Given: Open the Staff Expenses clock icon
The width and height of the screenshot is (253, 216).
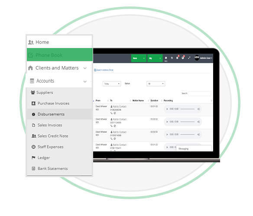Looking at the screenshot, I should tap(33, 147).
